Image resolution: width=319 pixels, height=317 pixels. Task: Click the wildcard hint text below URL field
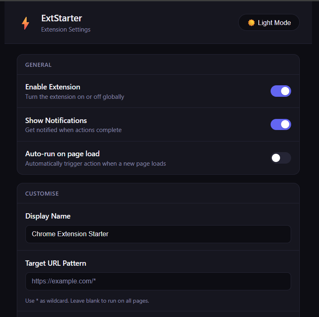[87, 301]
